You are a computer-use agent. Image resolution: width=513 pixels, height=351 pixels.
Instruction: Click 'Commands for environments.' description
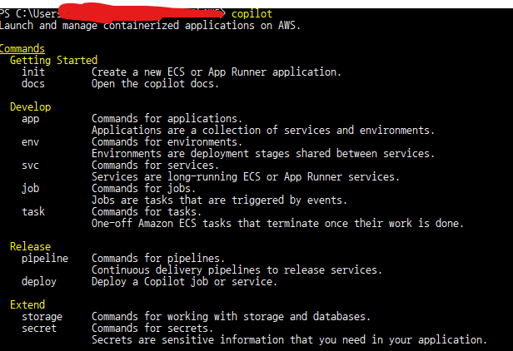167,142
